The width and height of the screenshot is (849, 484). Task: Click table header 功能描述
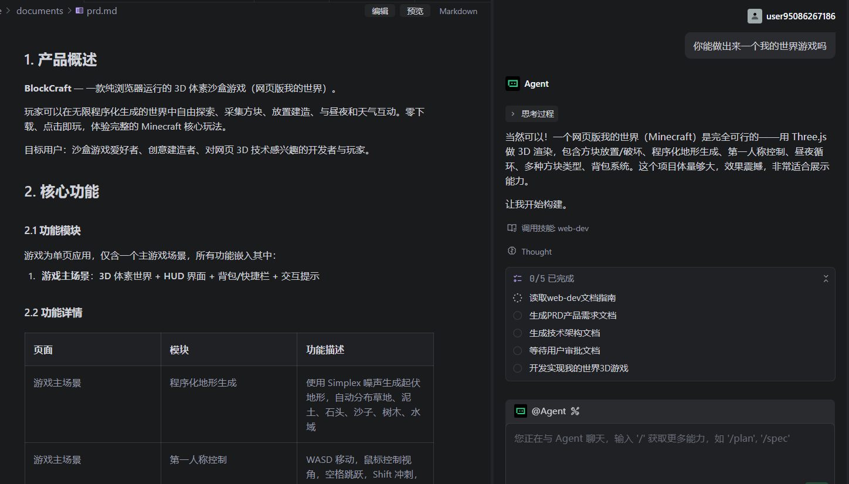point(325,350)
